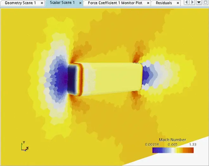The image size is (209, 166).
Task: Click the legend minimum value 0.00314
Action: [x=152, y=144]
